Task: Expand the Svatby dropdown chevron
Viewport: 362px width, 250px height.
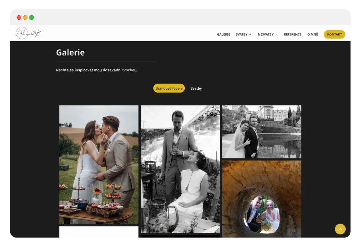Action: point(250,35)
